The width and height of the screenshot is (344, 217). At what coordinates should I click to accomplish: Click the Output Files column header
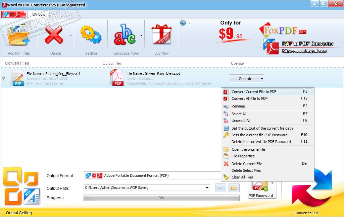112,63
